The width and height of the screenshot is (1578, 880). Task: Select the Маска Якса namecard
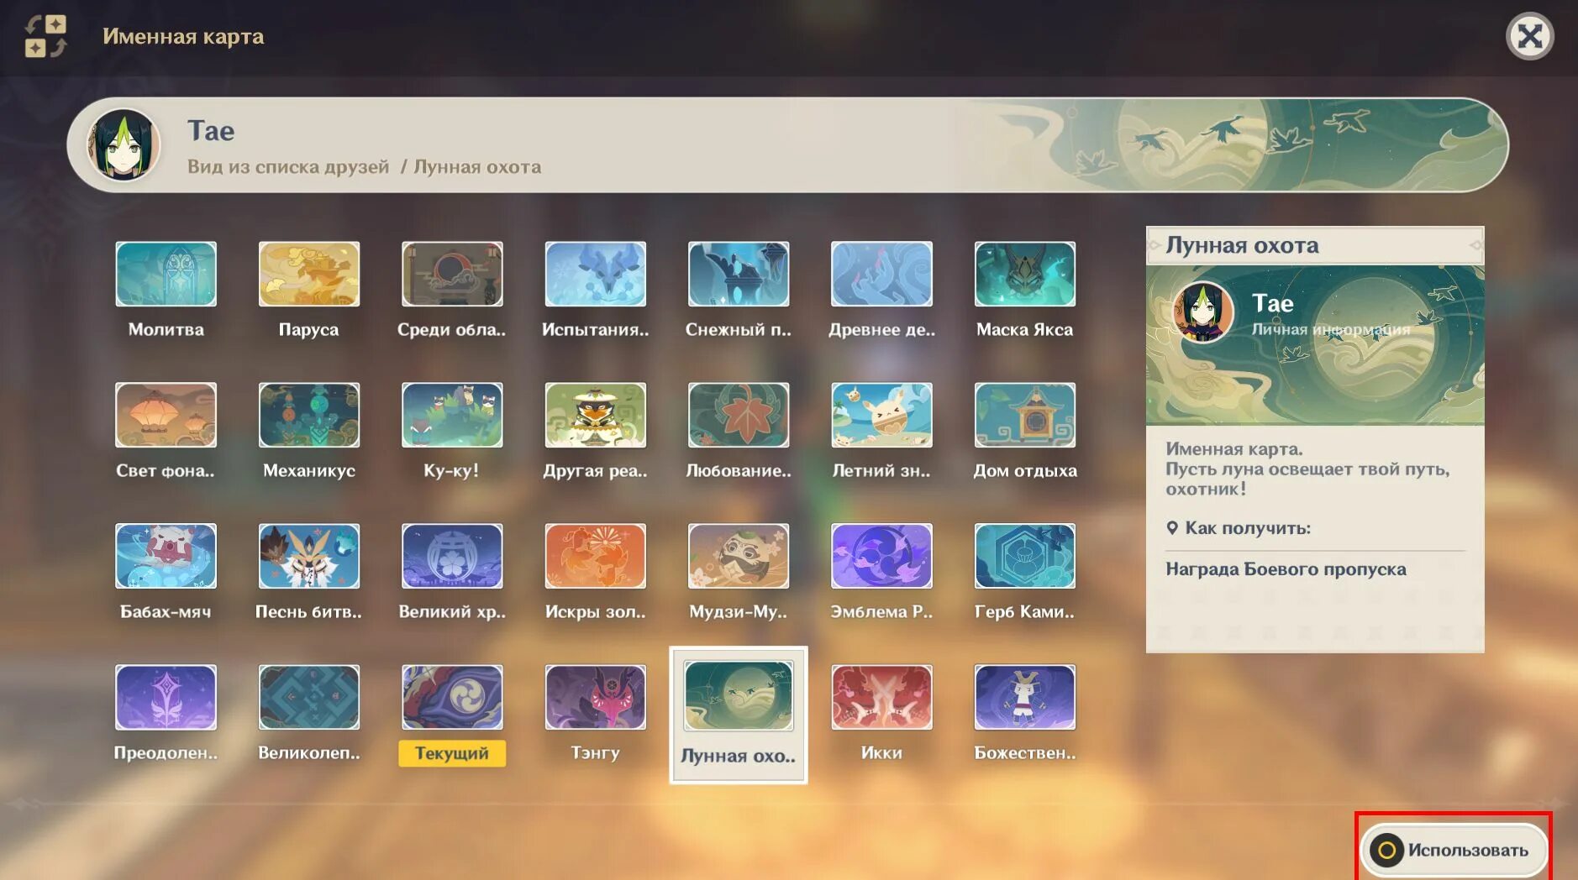click(x=1025, y=275)
